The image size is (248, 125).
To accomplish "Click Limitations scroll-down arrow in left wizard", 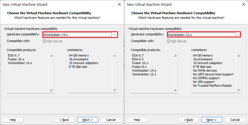I will pos(115,90).
